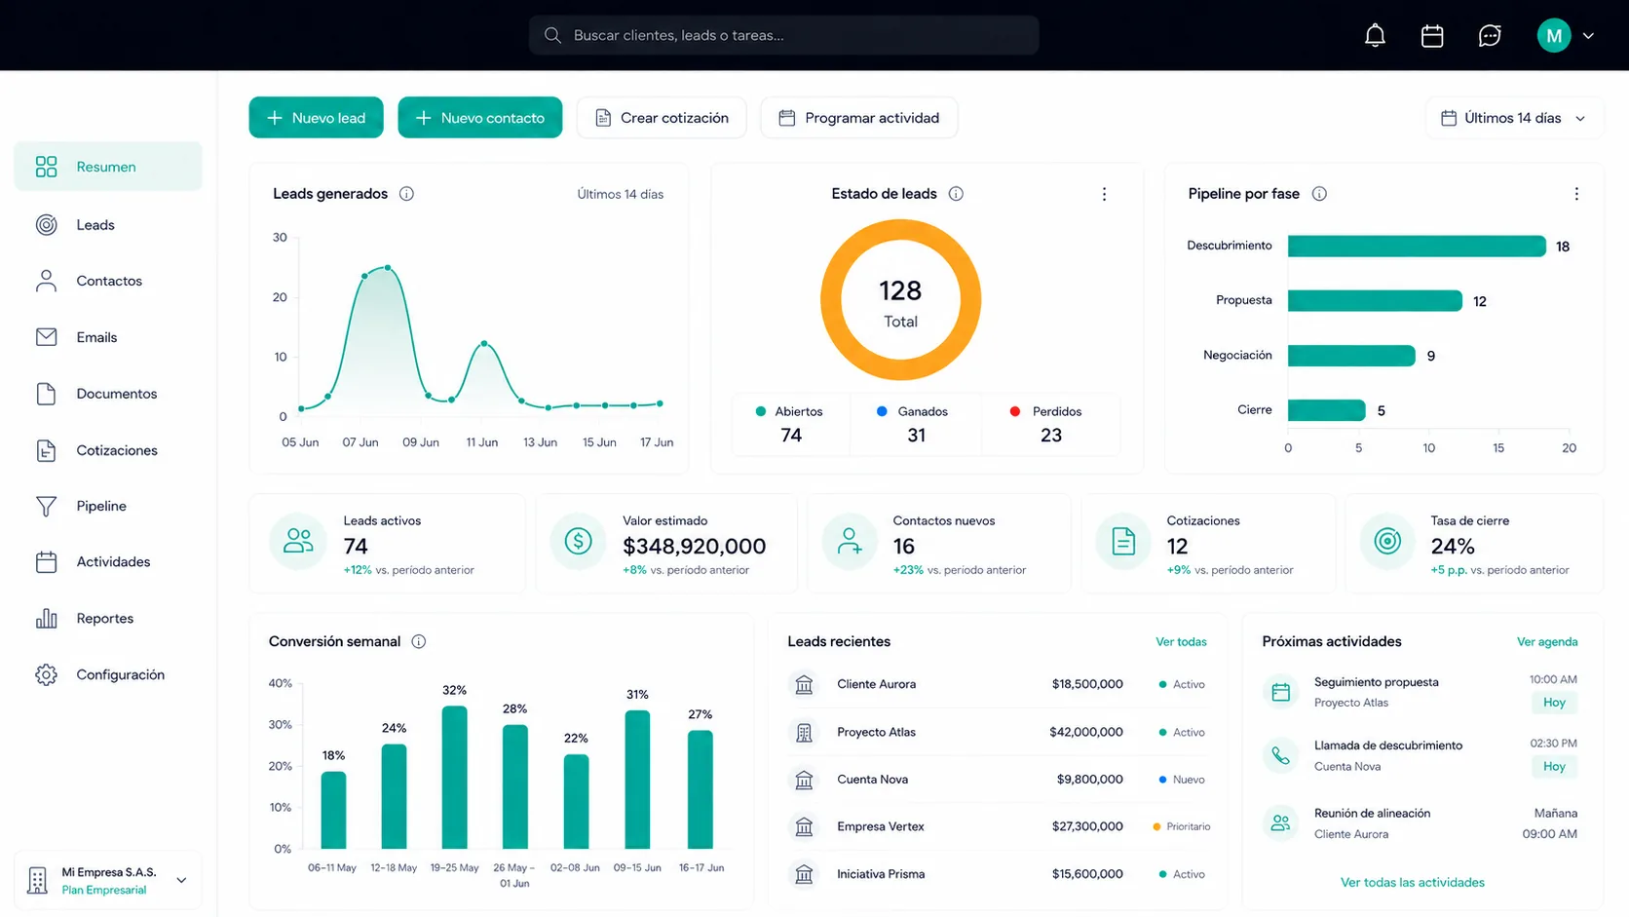Expand the Últimos 14 días date range dropdown
Viewport: 1629px width, 917px height.
tap(1513, 118)
